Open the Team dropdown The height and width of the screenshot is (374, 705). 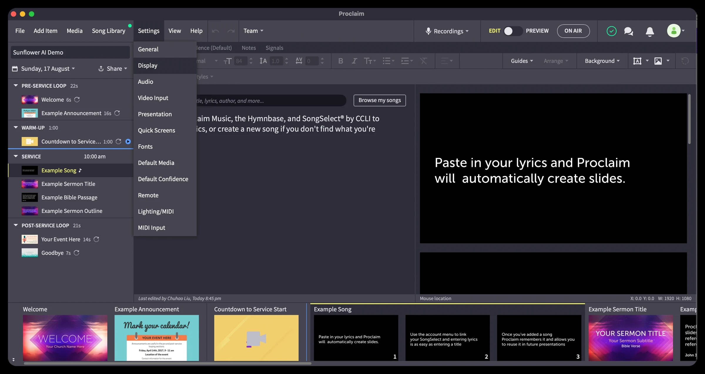(253, 31)
